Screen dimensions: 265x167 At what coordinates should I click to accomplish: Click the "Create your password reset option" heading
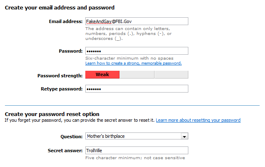point(52,114)
